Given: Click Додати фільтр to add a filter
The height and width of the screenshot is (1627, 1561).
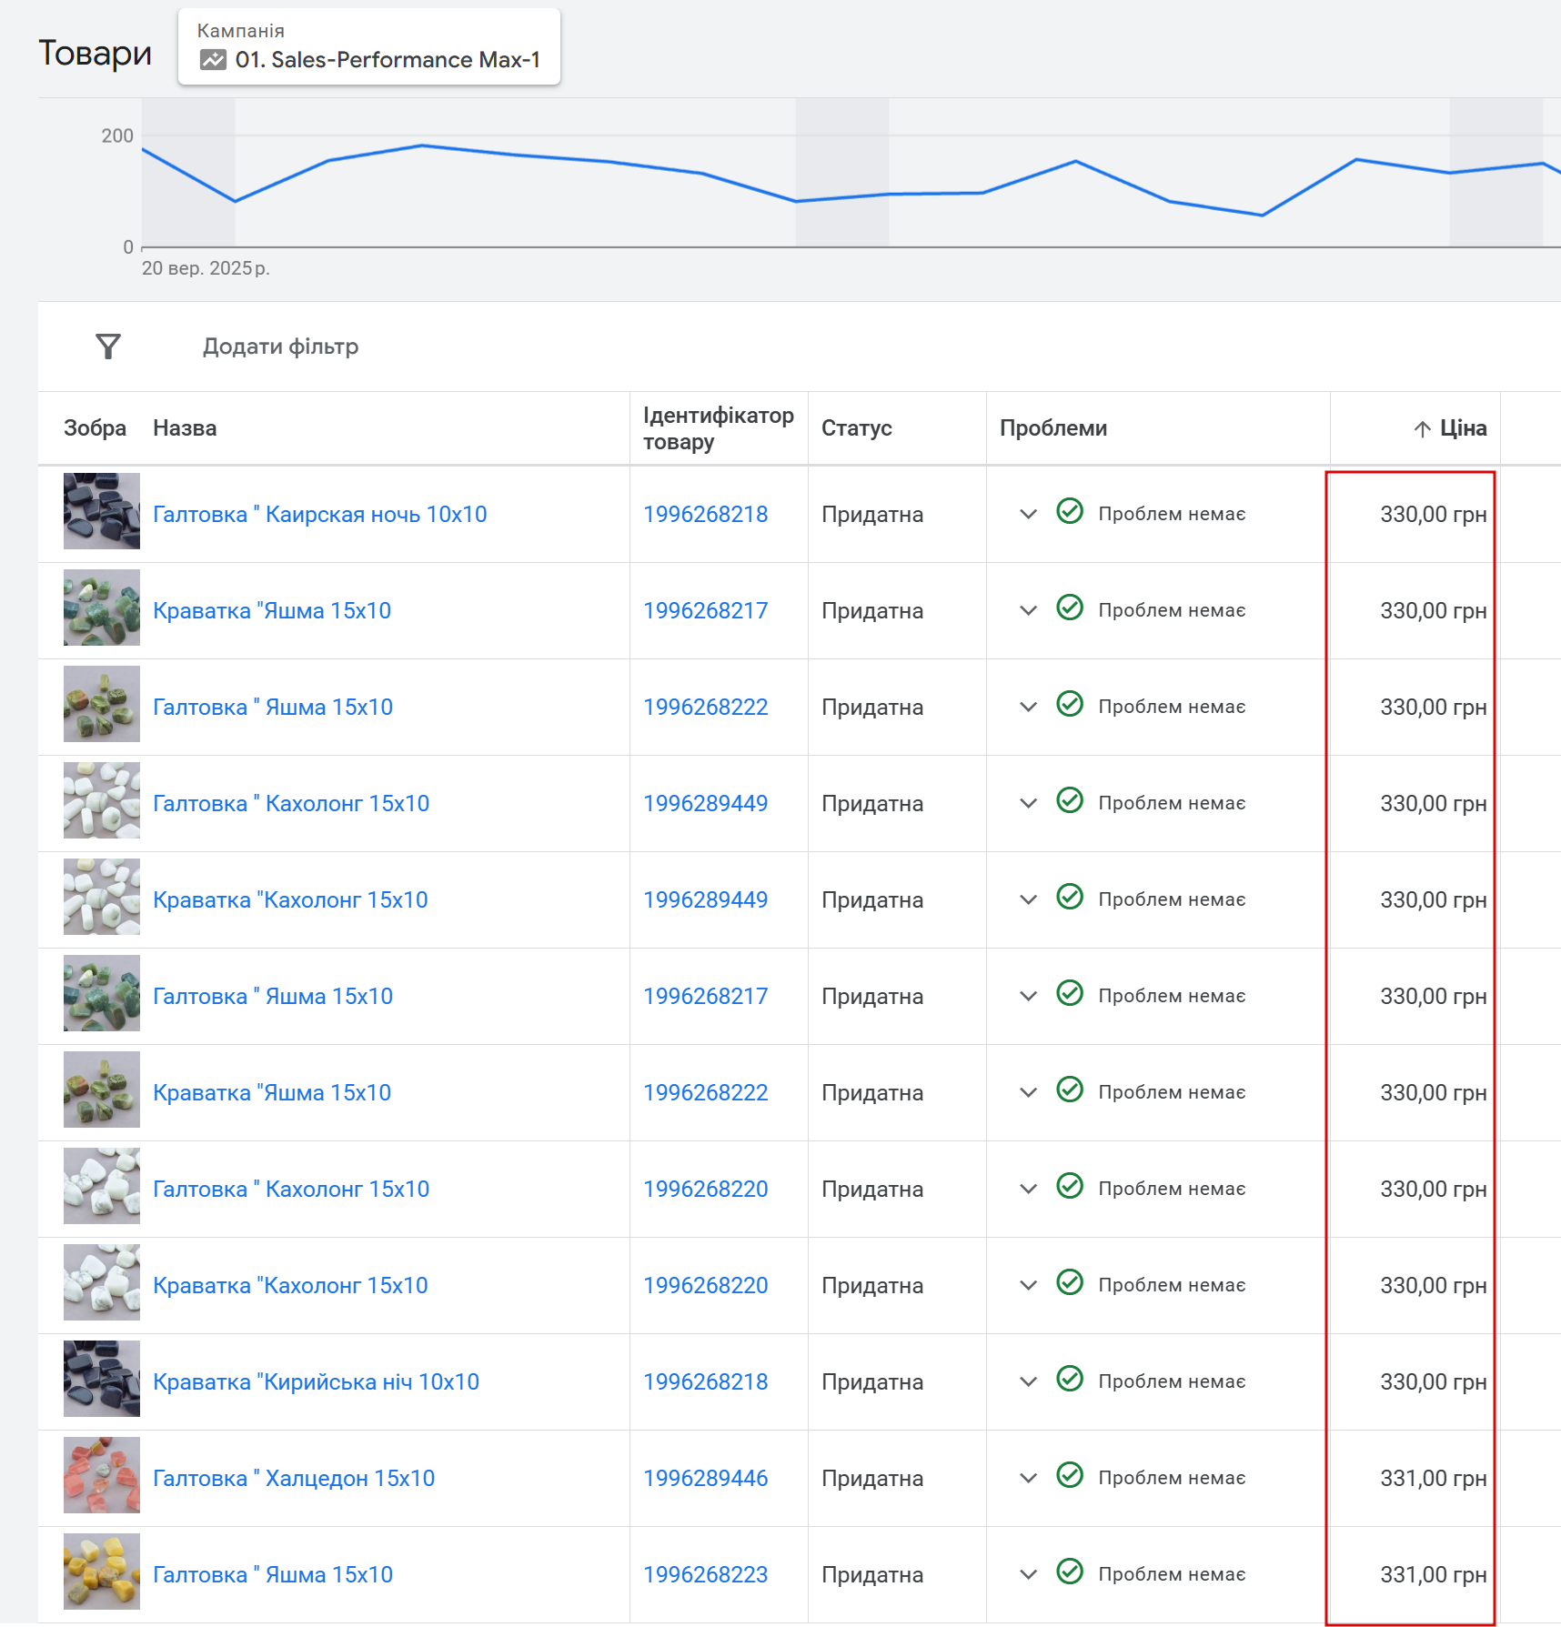Looking at the screenshot, I should pos(280,346).
